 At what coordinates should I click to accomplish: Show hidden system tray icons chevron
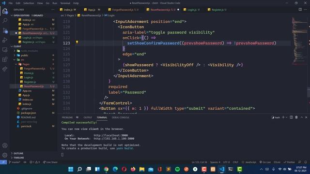[x=261, y=169]
